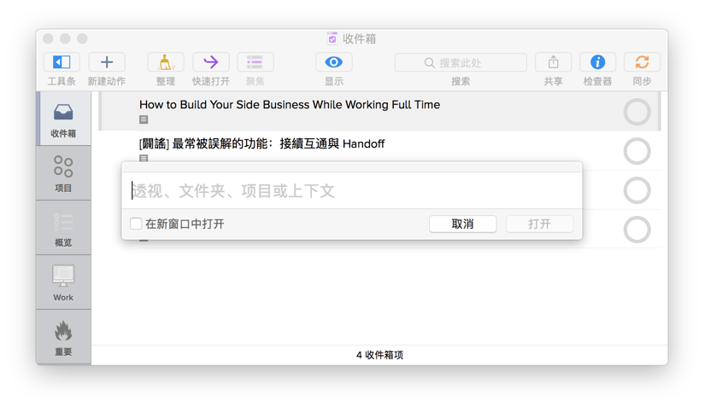Viewport: 704px width, 408px height.
Task: Click the 搜索此处 search field
Action: point(461,62)
